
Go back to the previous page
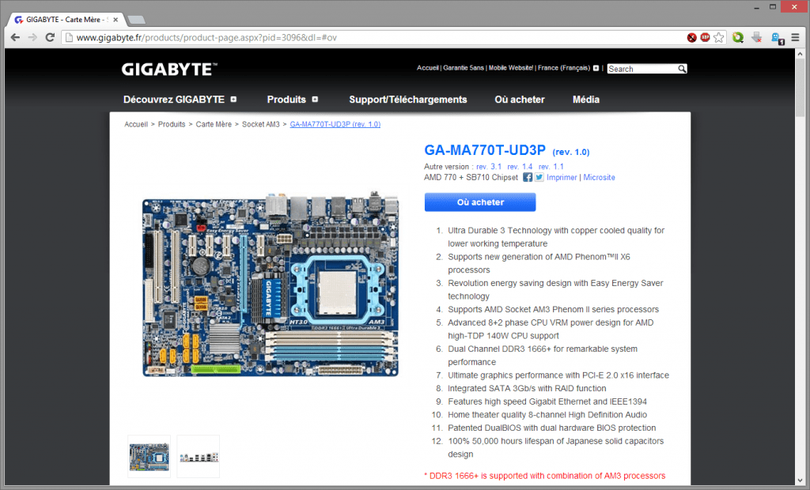16,37
